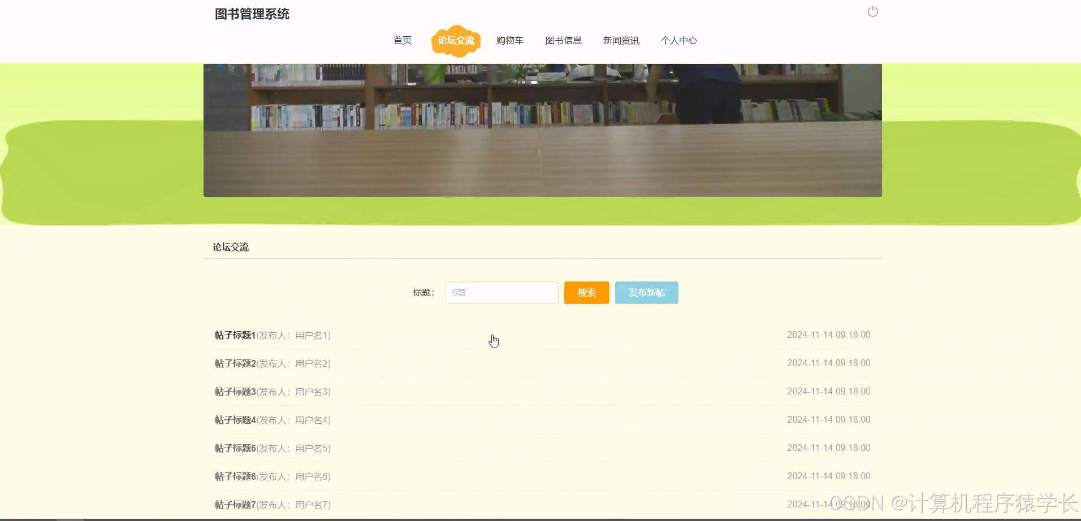Open the post 帖子标题2

pyautogui.click(x=235, y=363)
